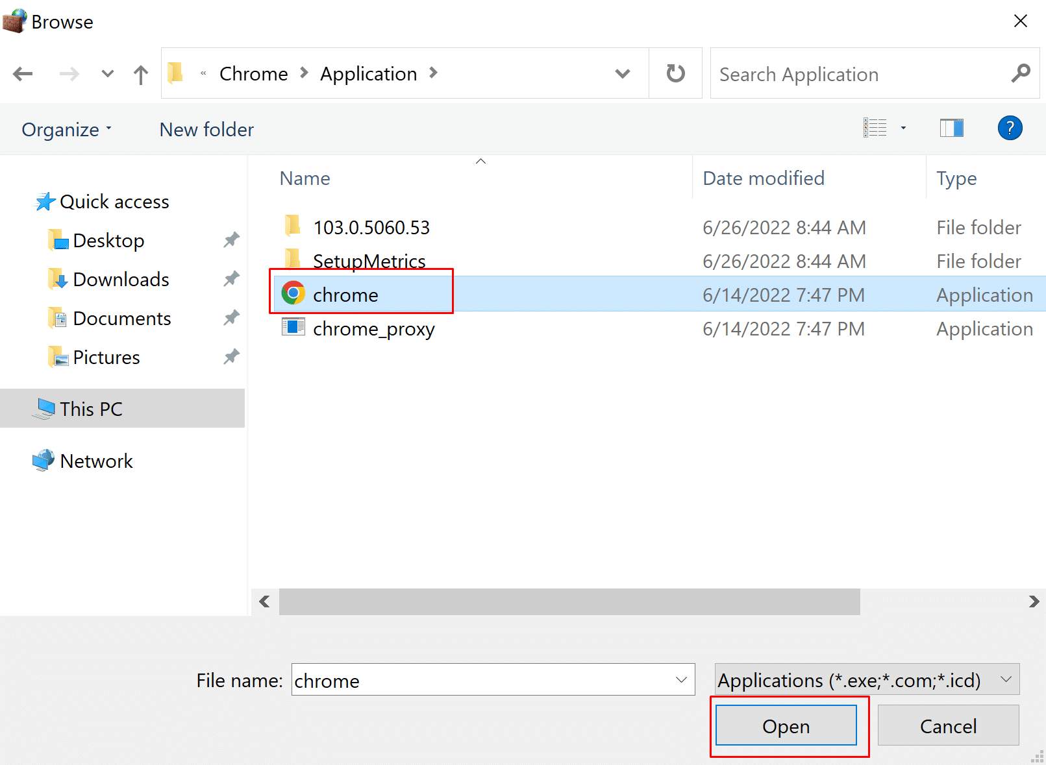Select the chrome_proxy application file
Screen dimensions: 1046x765
tap(374, 329)
